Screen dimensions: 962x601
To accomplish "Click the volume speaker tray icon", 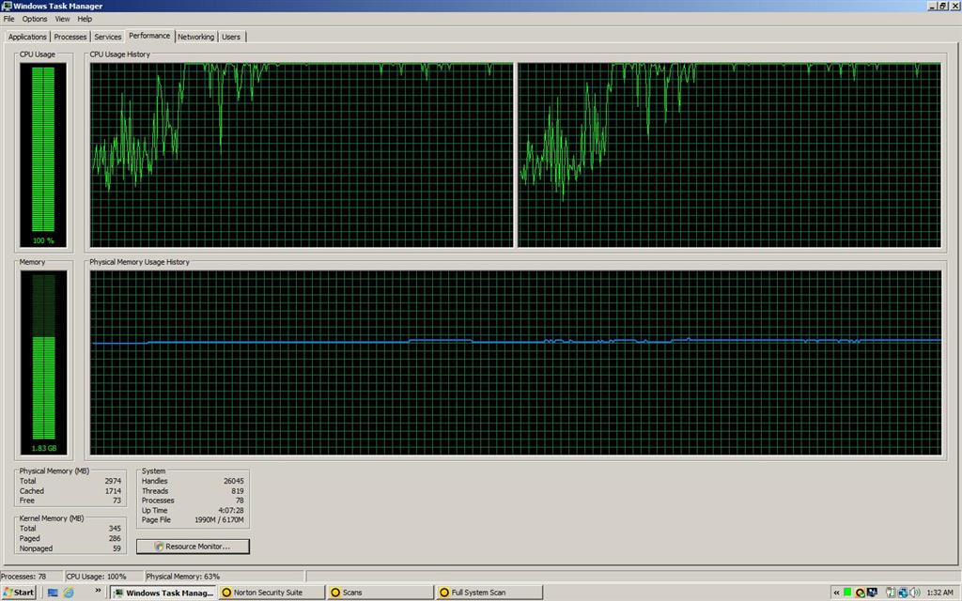I will (914, 593).
